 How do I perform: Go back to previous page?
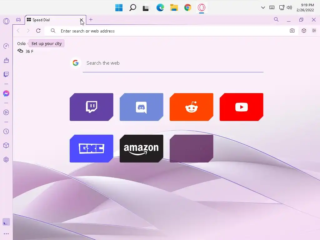[x=18, y=31]
